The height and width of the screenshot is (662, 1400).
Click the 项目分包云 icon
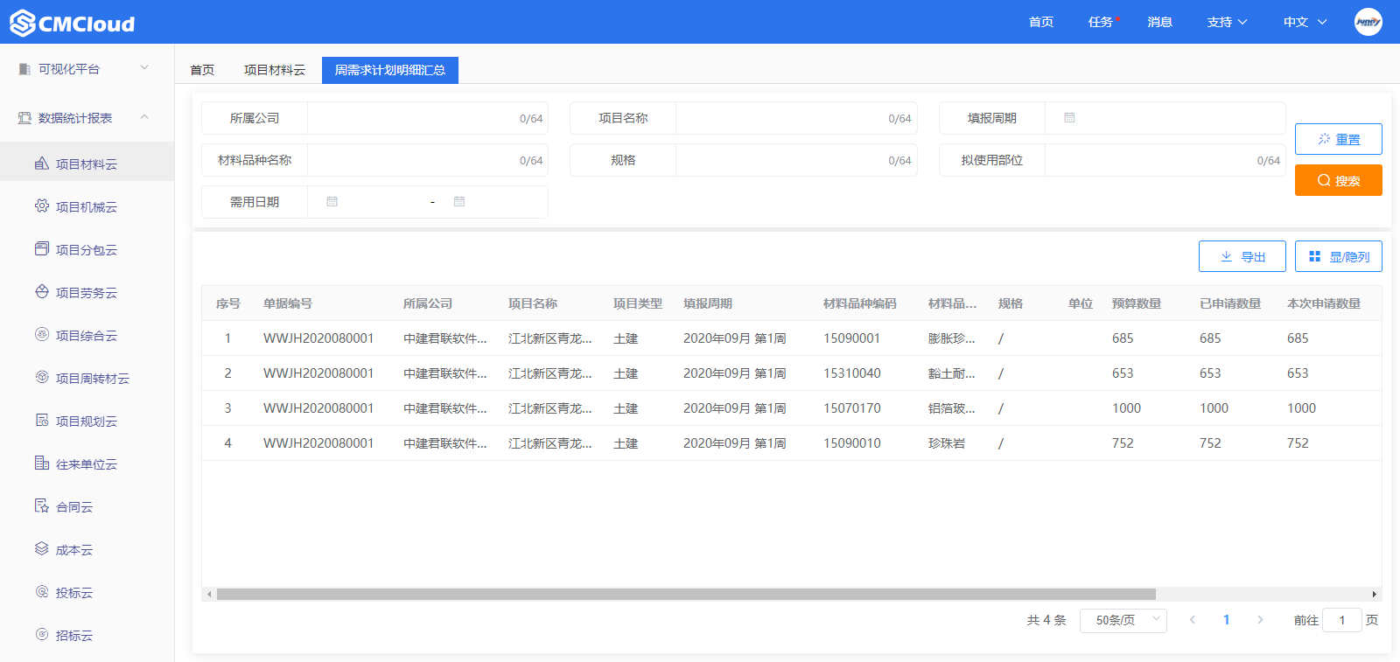pyautogui.click(x=41, y=249)
